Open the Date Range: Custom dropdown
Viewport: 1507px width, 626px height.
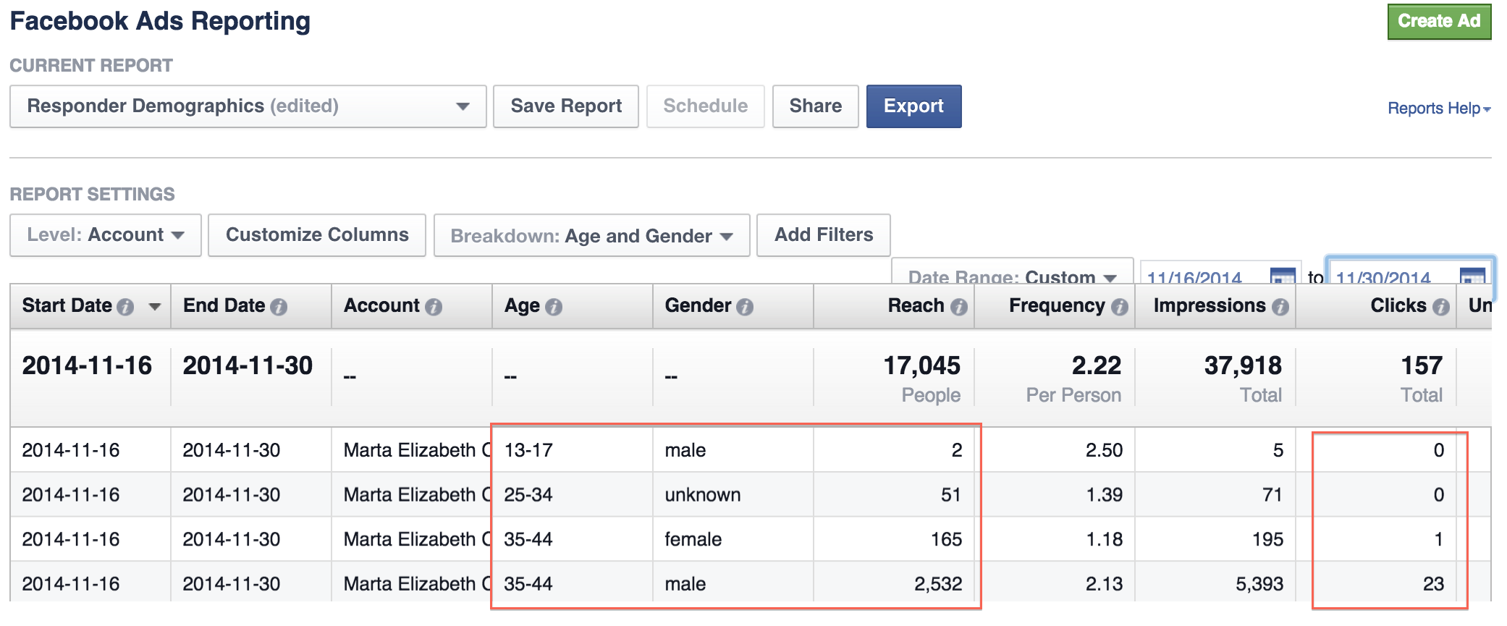[x=1012, y=271]
